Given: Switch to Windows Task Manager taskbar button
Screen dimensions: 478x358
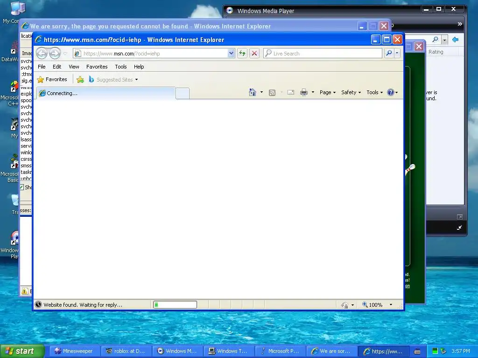Looking at the screenshot, I should [x=229, y=351].
